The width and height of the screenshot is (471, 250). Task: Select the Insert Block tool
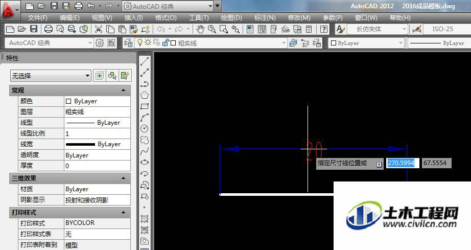pos(145,185)
